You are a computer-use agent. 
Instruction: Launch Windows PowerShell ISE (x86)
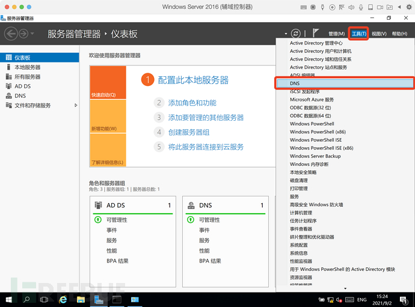pos(322,148)
